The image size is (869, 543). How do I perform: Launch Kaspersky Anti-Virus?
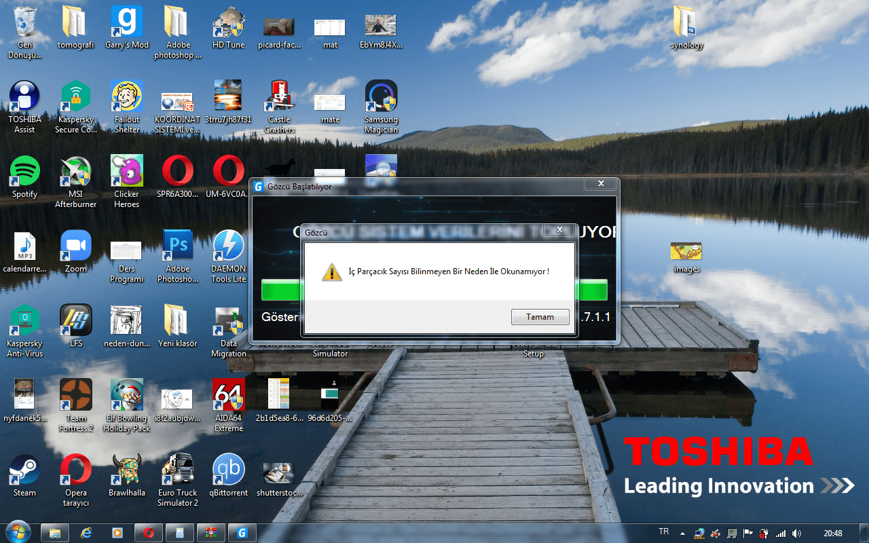tap(25, 331)
